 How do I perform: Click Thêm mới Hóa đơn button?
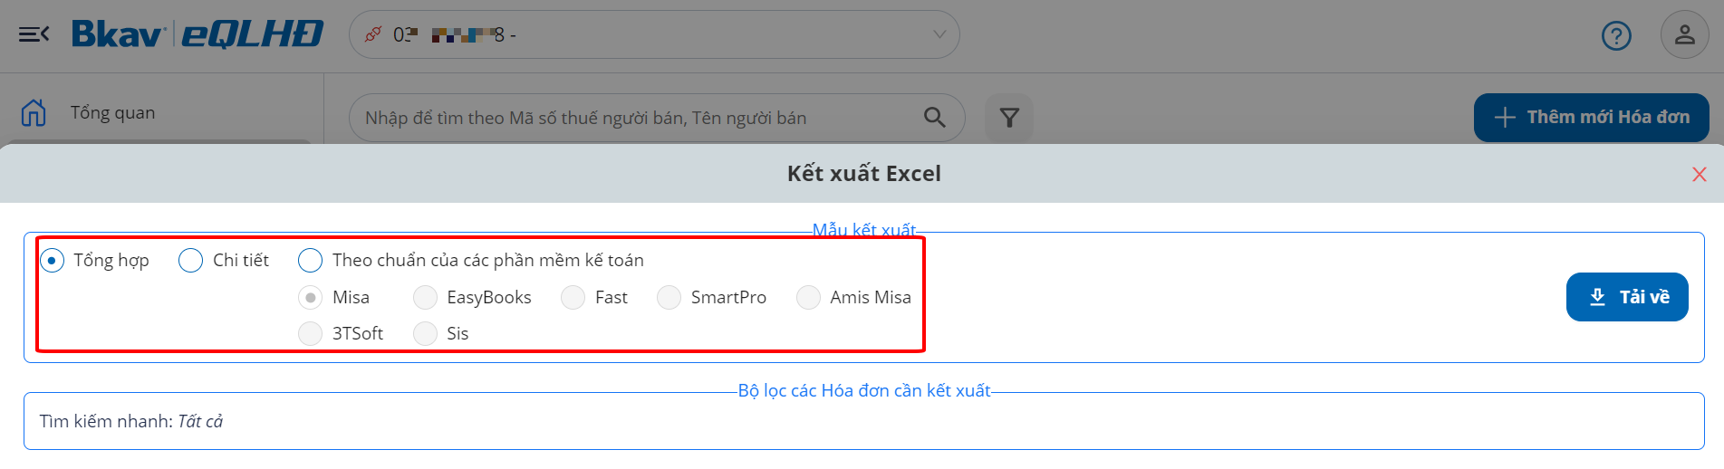pos(1591,118)
